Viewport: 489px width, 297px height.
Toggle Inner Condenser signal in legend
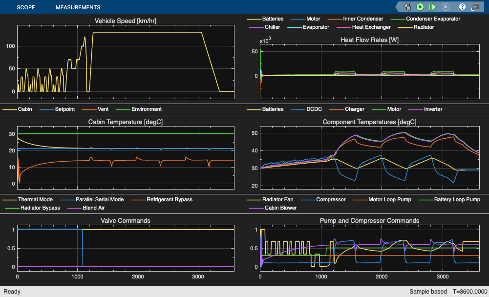pos(356,19)
